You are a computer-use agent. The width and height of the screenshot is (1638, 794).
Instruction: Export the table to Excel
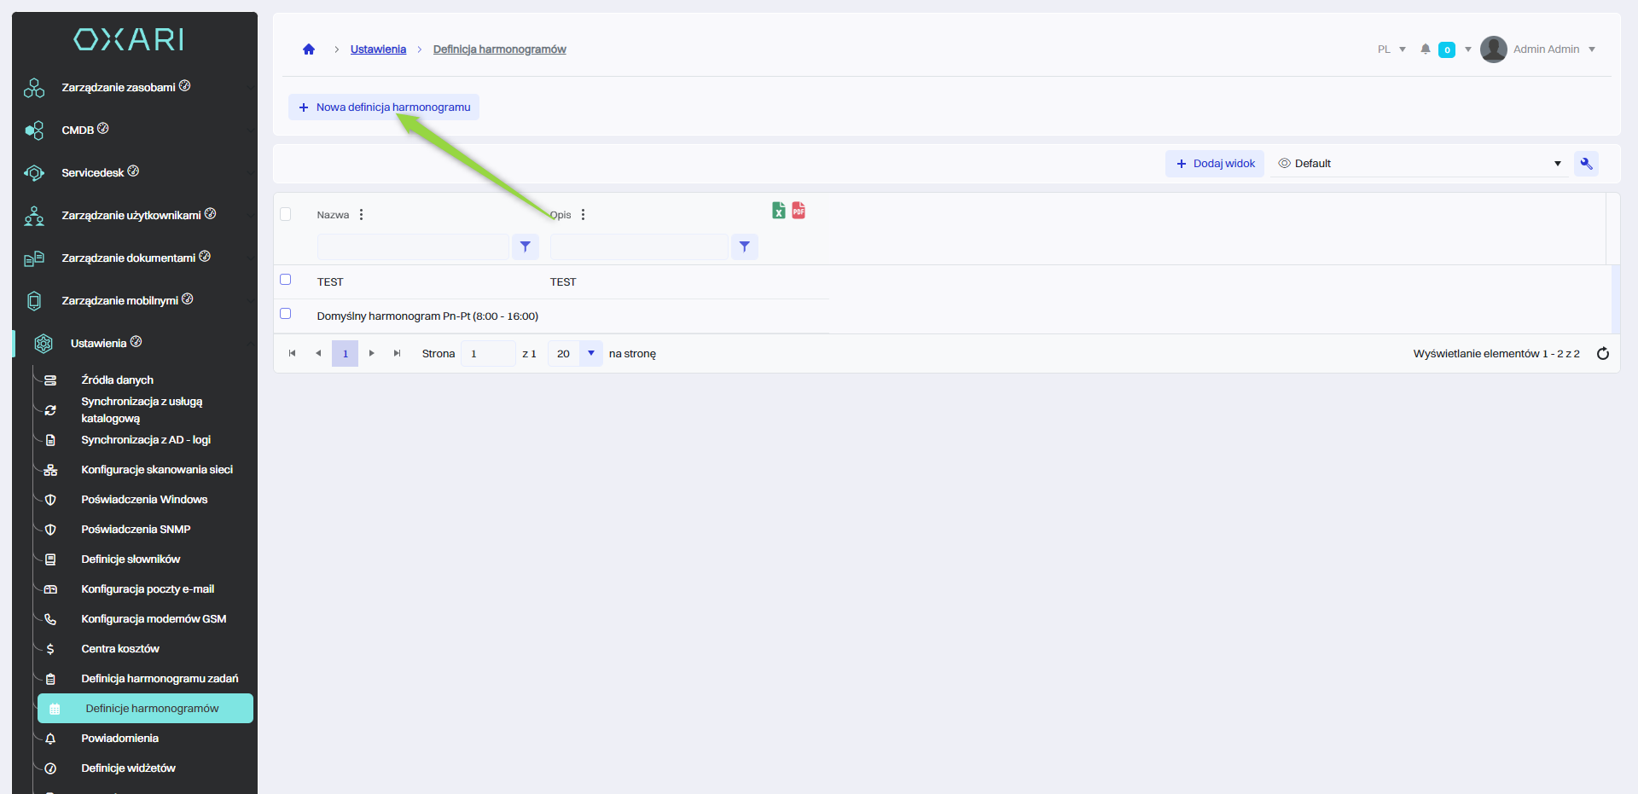778,211
